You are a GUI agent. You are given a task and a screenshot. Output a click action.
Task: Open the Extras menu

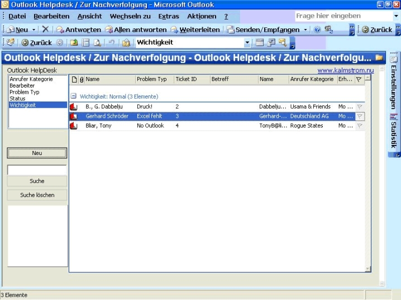tap(169, 17)
